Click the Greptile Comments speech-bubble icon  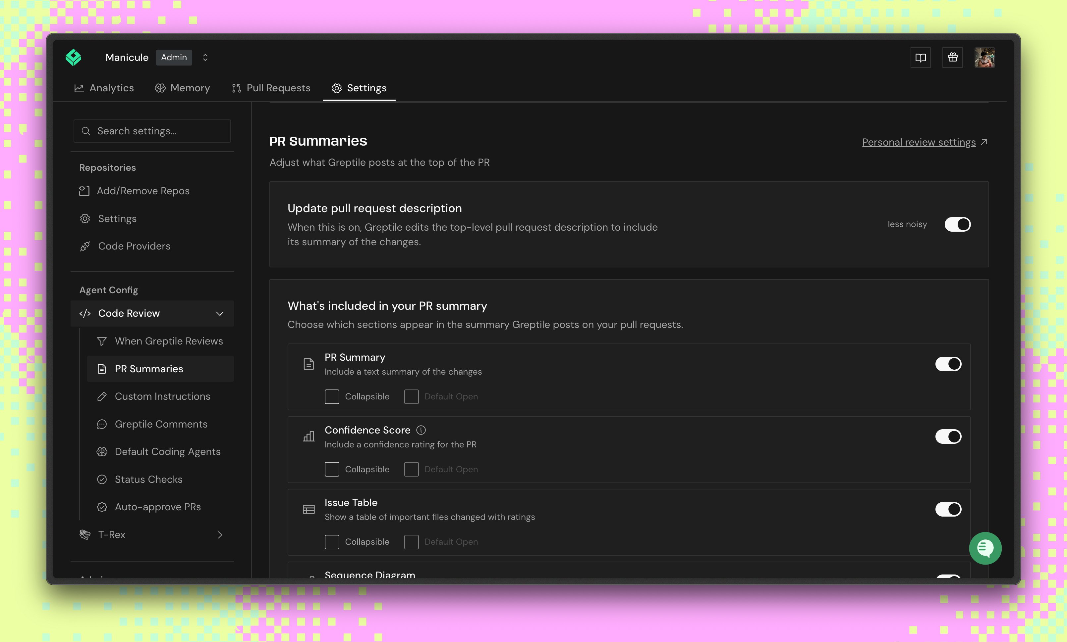[102, 424]
